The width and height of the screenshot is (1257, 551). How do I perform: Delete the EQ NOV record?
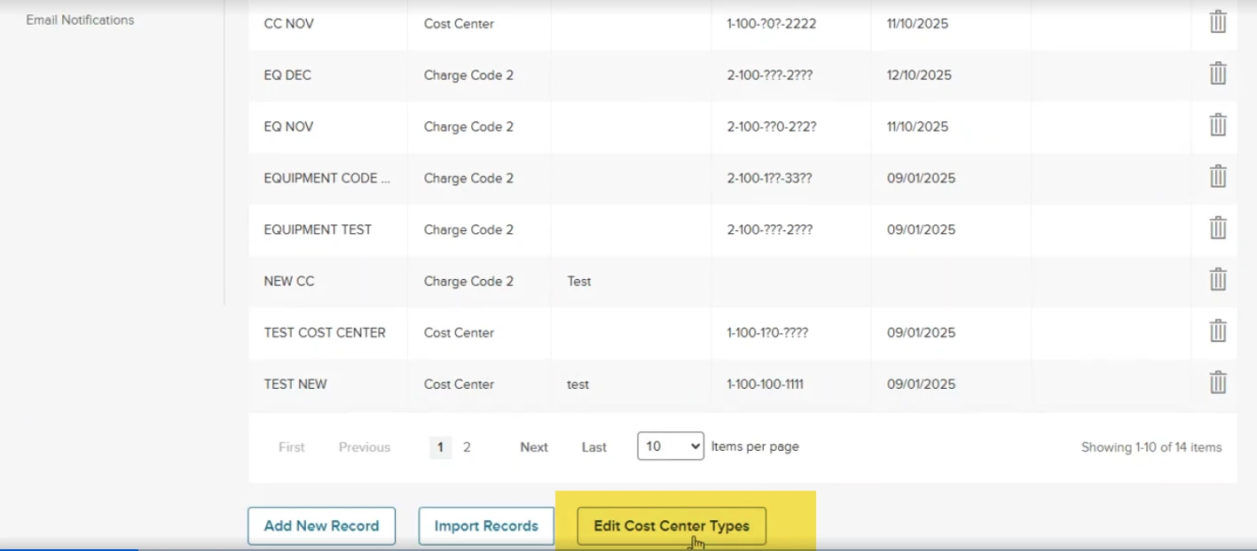(1218, 125)
